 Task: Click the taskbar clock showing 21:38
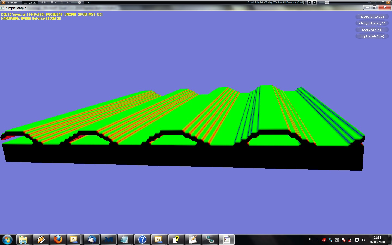coord(377,240)
